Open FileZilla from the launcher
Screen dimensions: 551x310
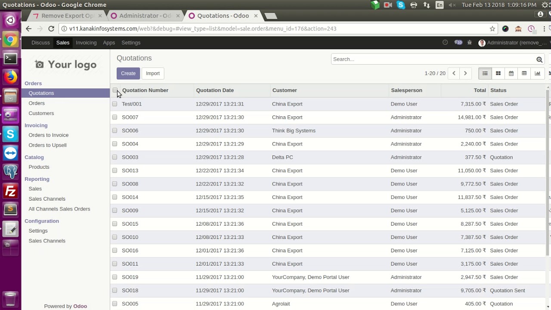[x=10, y=191]
